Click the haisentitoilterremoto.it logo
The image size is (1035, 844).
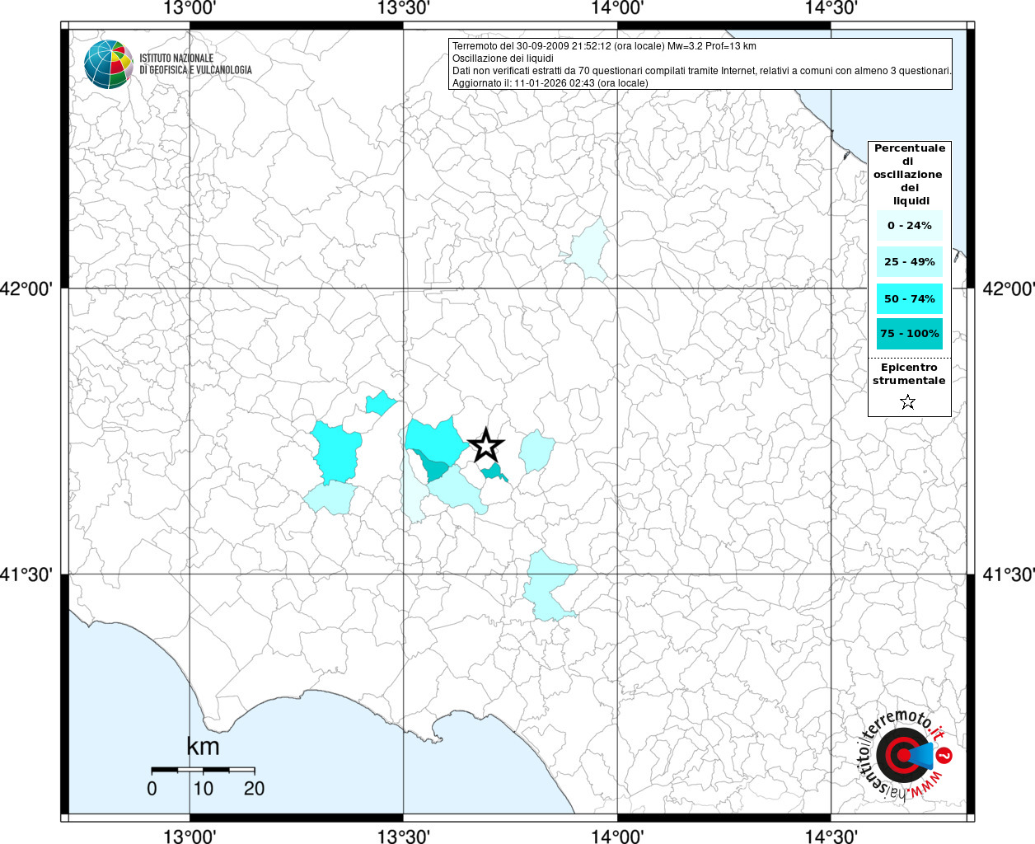click(905, 755)
